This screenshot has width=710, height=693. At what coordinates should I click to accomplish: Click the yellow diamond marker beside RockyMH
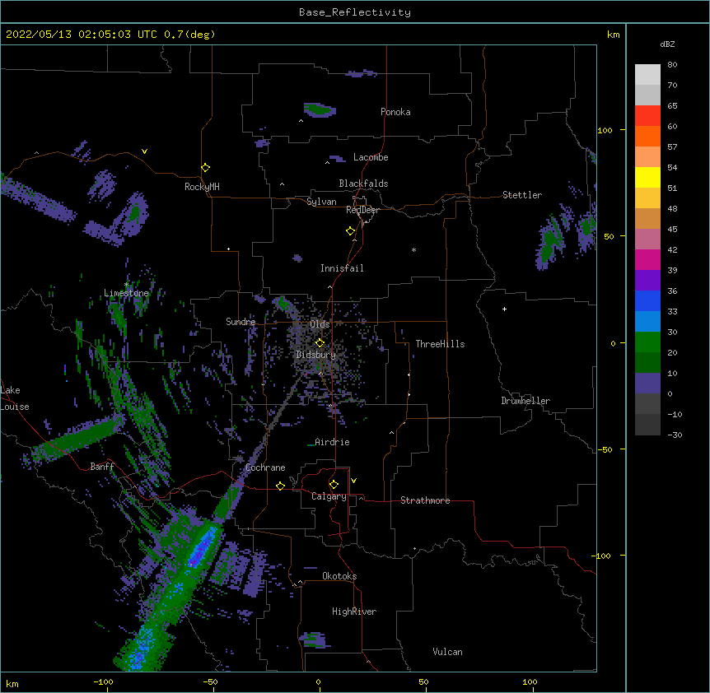pyautogui.click(x=205, y=168)
